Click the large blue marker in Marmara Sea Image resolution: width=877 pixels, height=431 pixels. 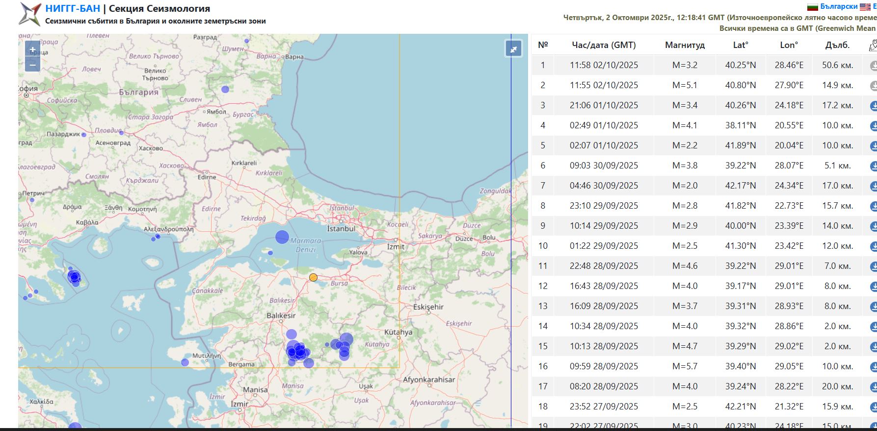(282, 237)
